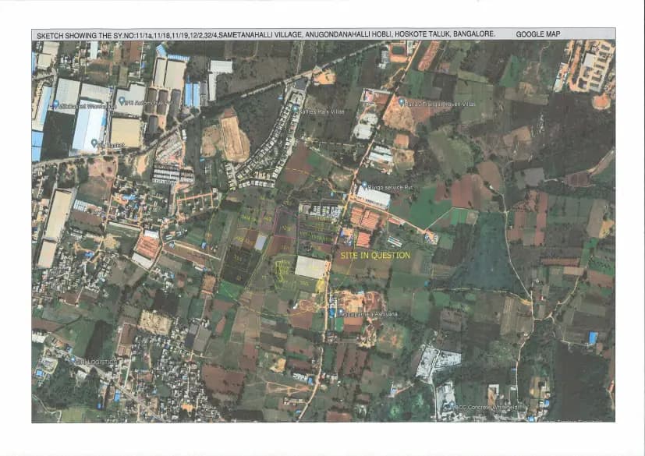Click the 'Ringo service Pvt' label text
Screen dimensions: 645x456
[390, 188]
